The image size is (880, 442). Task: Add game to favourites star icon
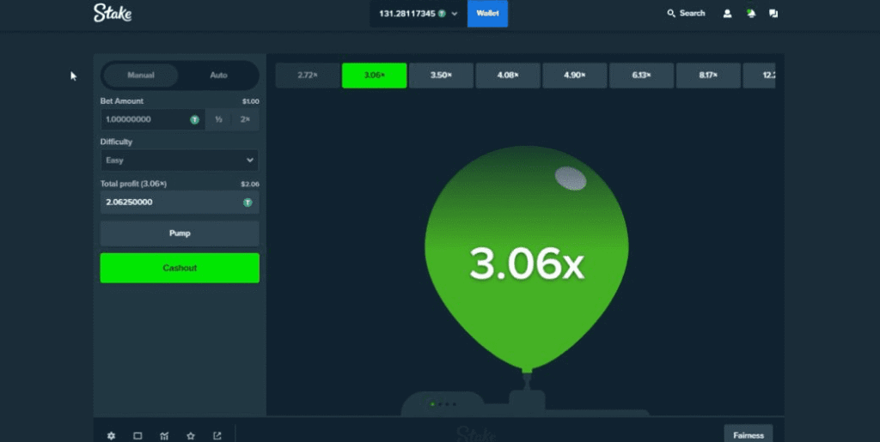click(x=191, y=436)
